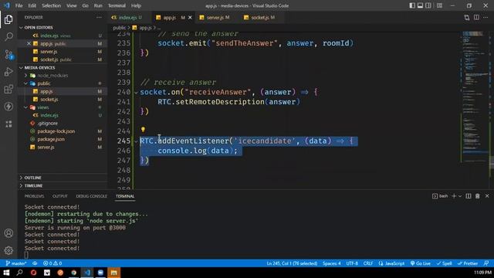Image resolution: width=494 pixels, height=278 pixels.
Task: Click UTF-8 encoding selector
Action: (352, 263)
